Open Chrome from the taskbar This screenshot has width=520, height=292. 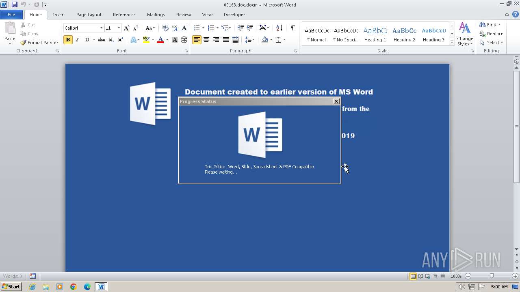(x=74, y=287)
